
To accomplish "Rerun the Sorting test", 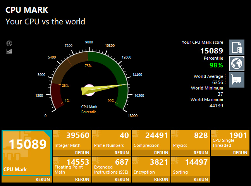I will pyautogui.click(x=201, y=179).
